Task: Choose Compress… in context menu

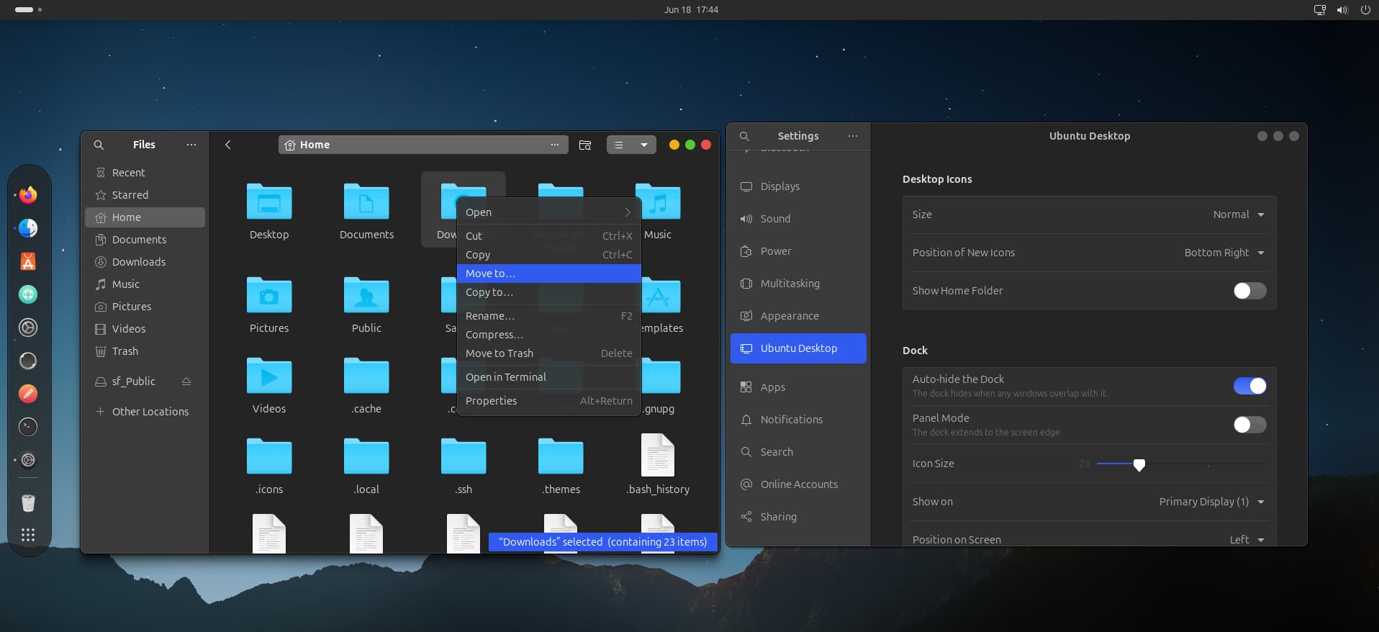Action: coord(548,335)
